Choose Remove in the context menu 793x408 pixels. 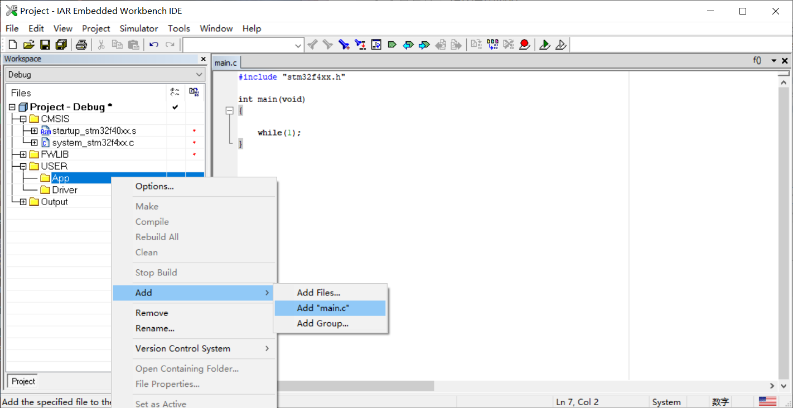pyautogui.click(x=194, y=313)
